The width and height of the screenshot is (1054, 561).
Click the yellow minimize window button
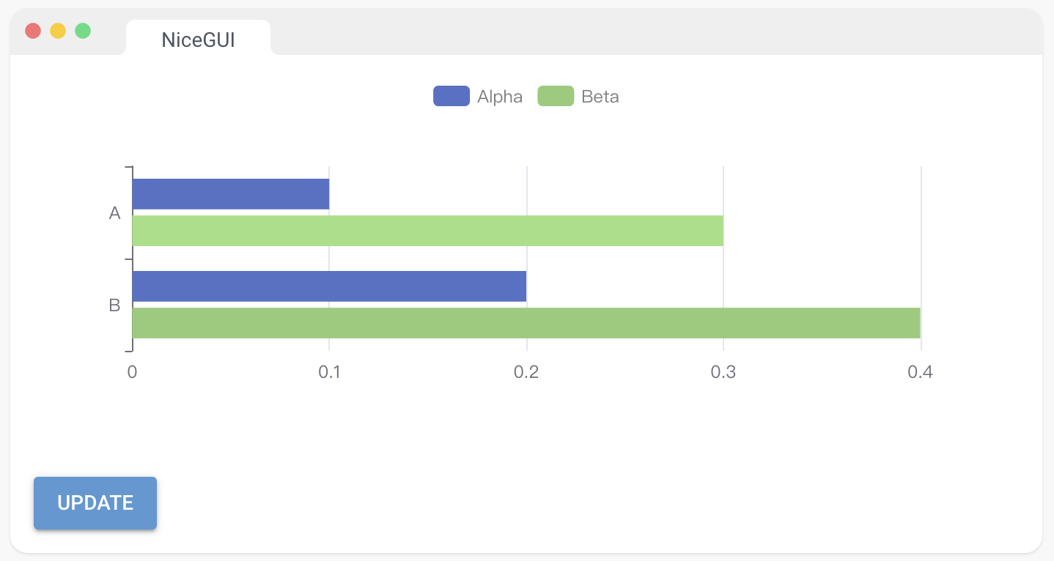tap(58, 31)
